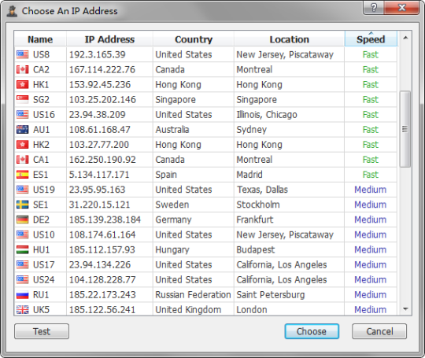The image size is (425, 358).
Task: Click the UK flag icon for UK5
Action: pyautogui.click(x=22, y=309)
